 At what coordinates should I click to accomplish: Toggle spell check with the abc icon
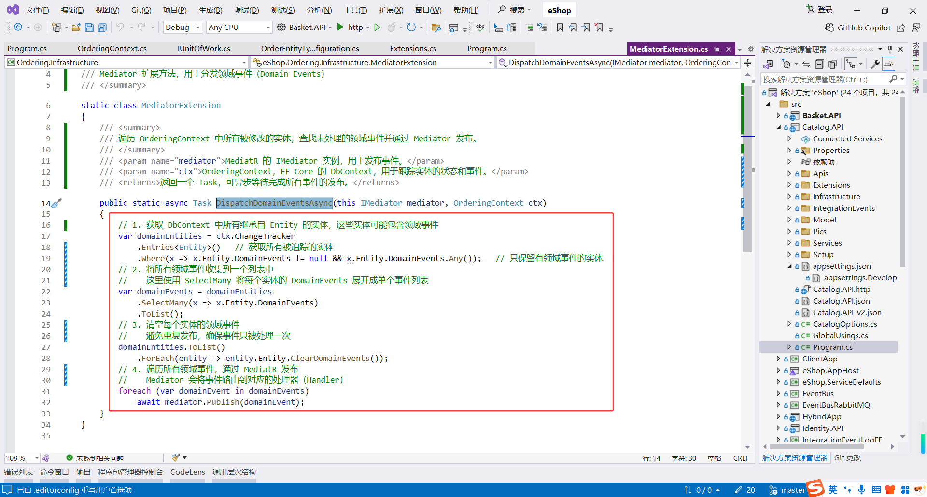tap(480, 28)
